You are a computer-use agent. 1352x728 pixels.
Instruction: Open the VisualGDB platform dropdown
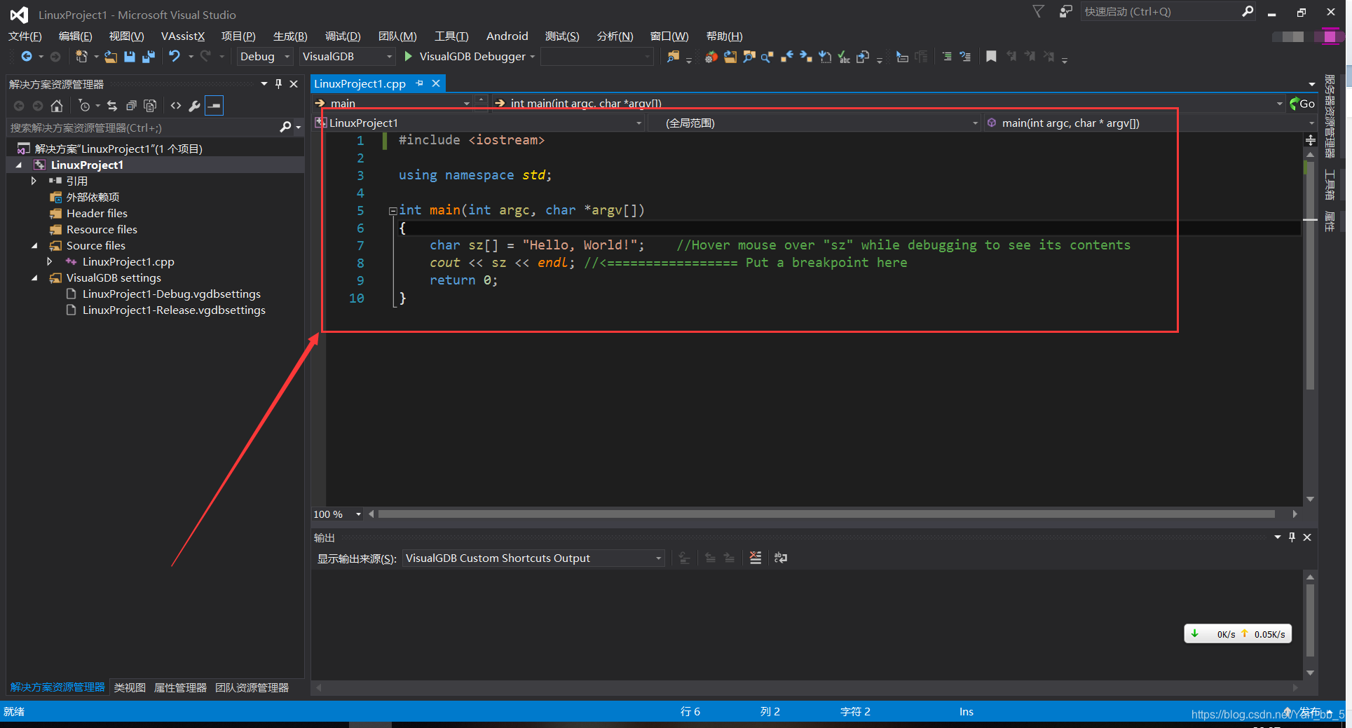tap(347, 57)
